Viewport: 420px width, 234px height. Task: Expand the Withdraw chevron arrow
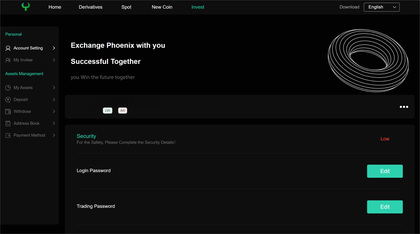tap(54, 111)
